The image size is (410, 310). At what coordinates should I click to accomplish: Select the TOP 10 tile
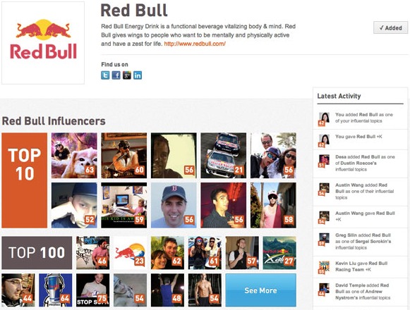[x=24, y=180]
